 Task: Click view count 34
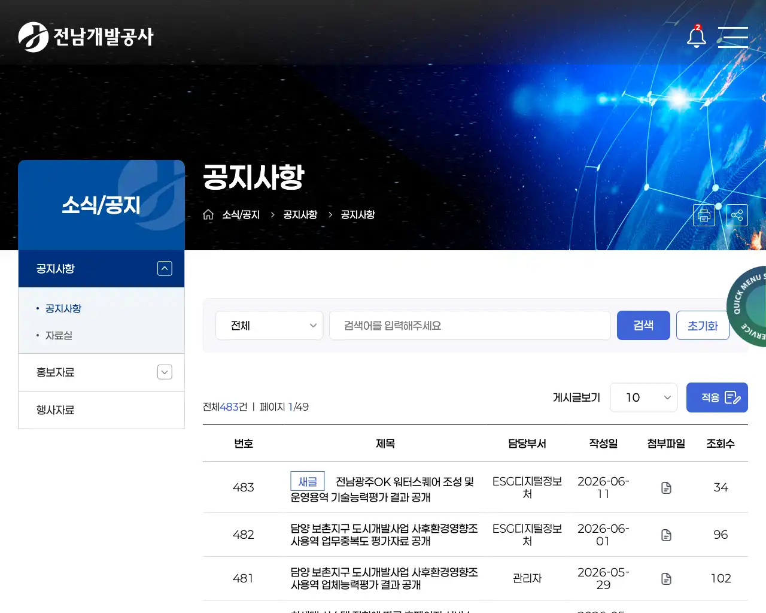coord(721,487)
